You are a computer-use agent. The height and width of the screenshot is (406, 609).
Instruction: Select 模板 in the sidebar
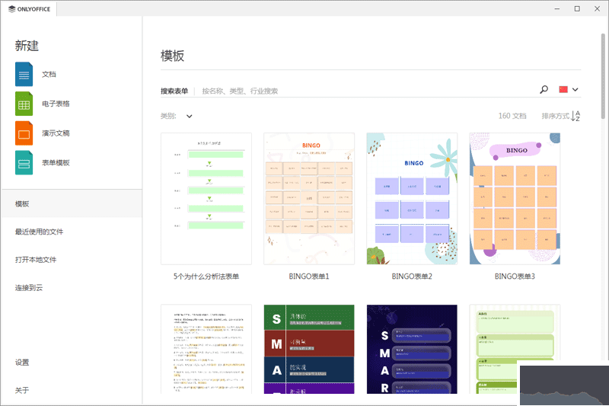tap(22, 204)
